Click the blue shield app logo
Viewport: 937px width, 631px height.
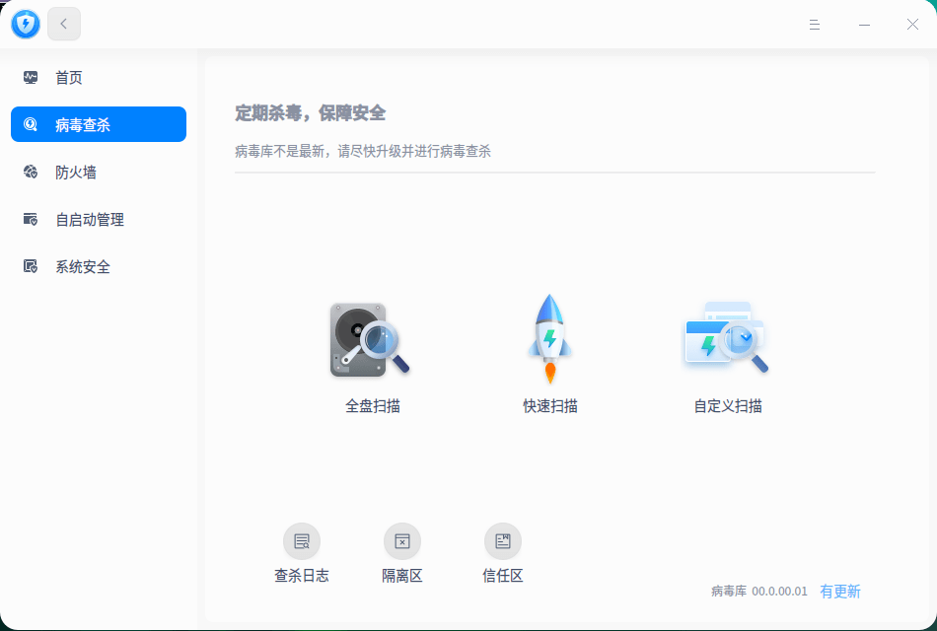[26, 24]
